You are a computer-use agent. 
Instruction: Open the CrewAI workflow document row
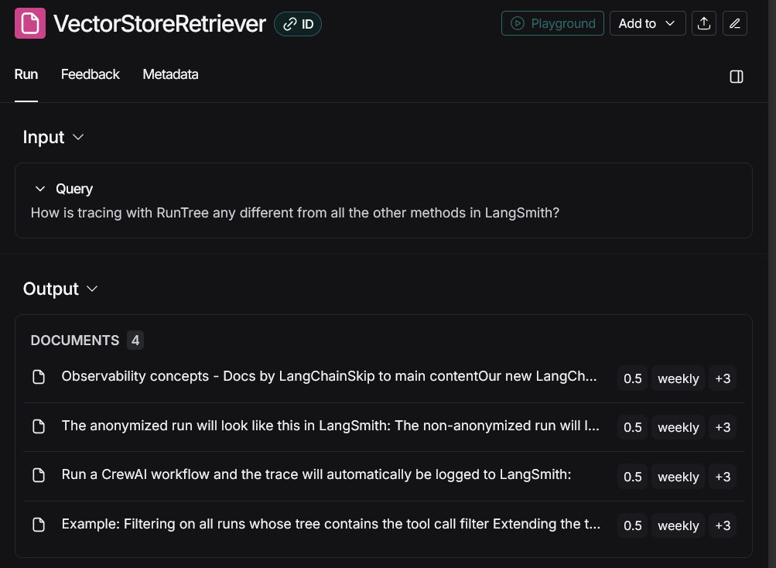pyautogui.click(x=384, y=476)
